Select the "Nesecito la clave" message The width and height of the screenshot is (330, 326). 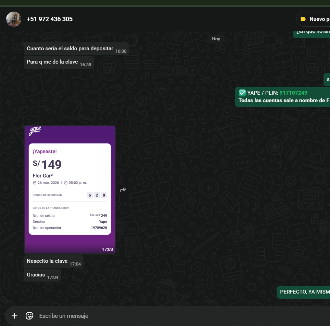point(47,261)
